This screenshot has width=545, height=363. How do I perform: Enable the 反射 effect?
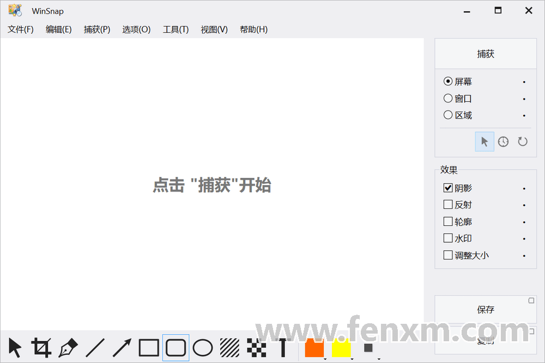coord(448,205)
